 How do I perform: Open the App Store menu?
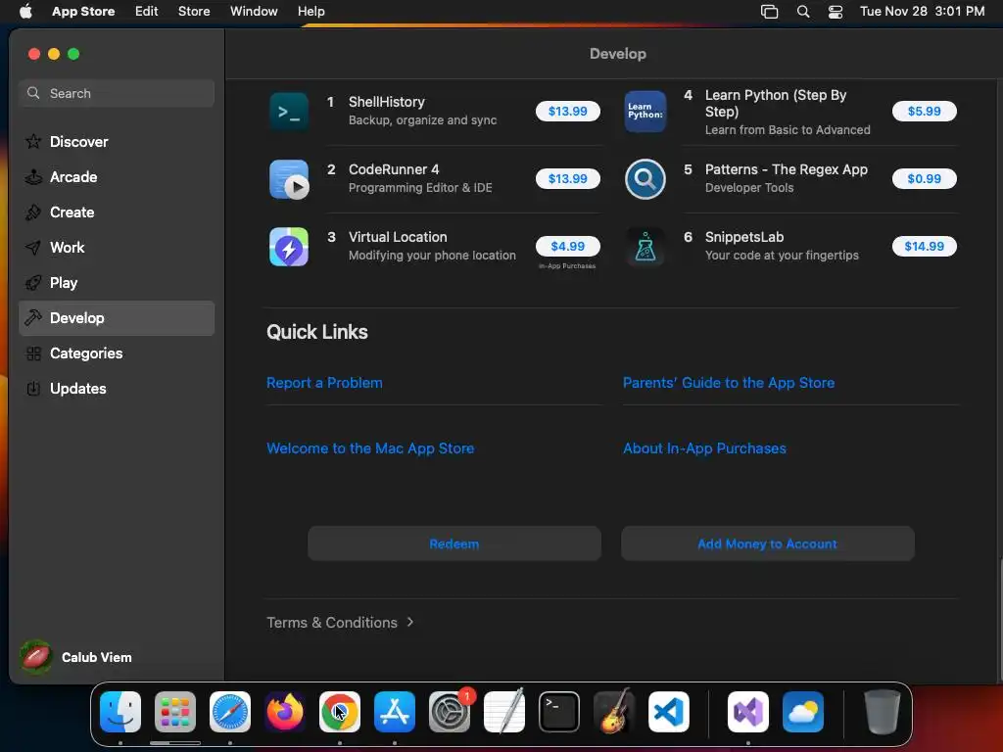(x=83, y=12)
